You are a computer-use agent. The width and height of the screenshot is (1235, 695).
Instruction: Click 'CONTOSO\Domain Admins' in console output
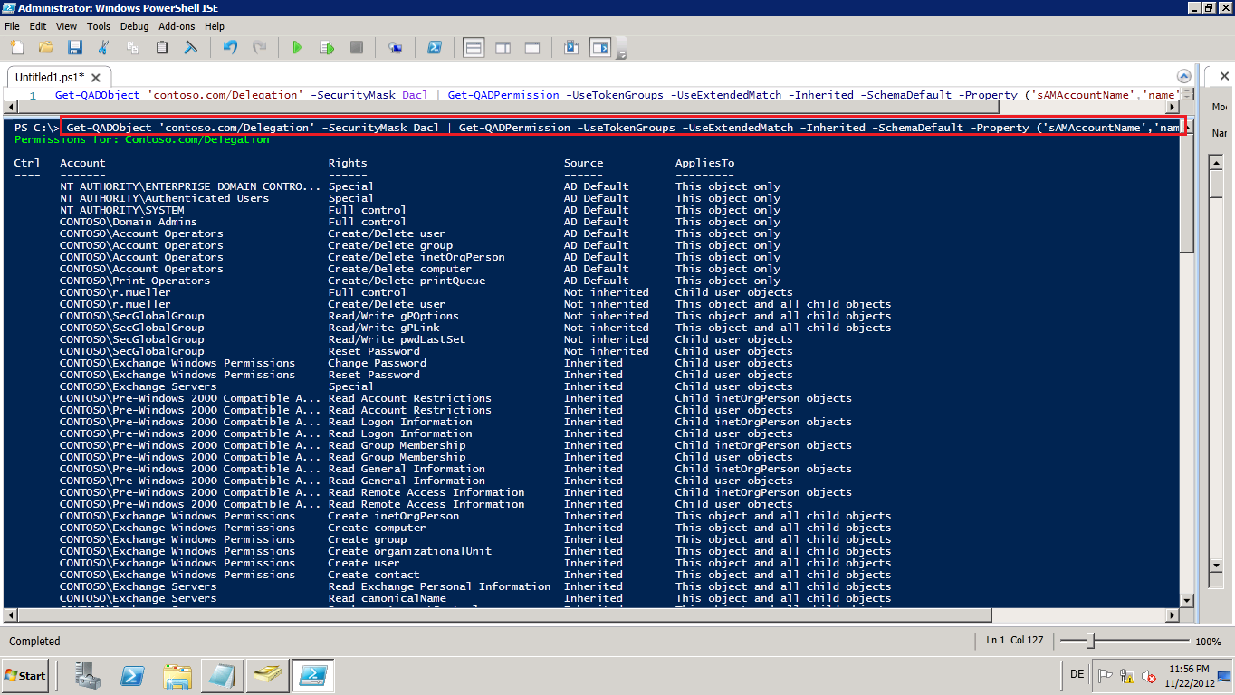[129, 222]
